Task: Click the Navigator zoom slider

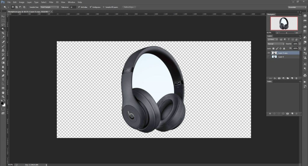Action: (x=287, y=33)
